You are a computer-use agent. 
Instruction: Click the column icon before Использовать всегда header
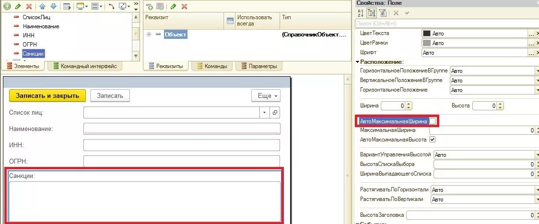(230, 21)
